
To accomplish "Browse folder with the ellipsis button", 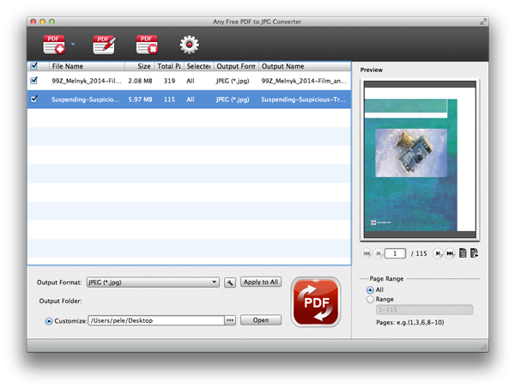I will [x=230, y=320].
